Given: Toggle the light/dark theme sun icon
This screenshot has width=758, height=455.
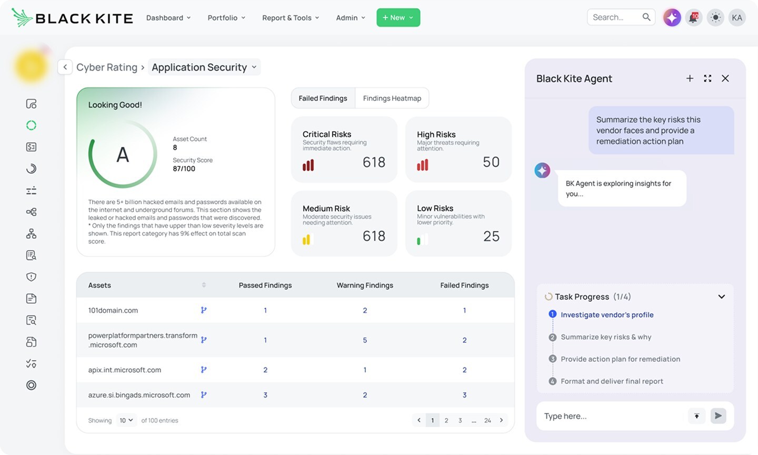Looking at the screenshot, I should [715, 17].
